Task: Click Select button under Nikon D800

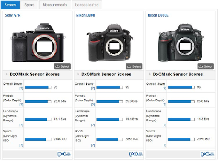Action: point(134,66)
